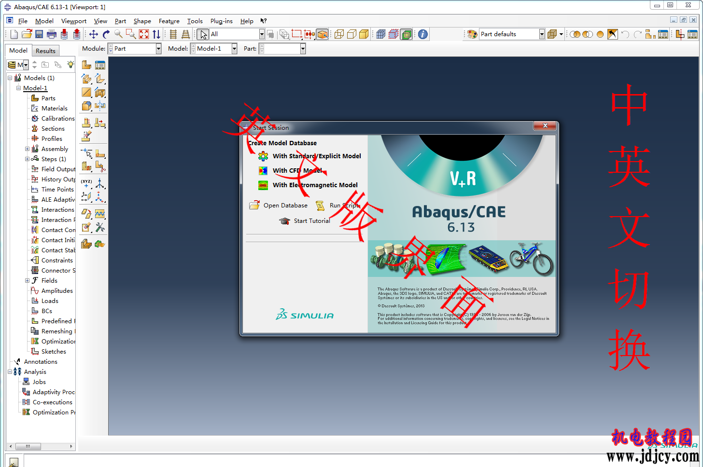Expand the Steps (1) tree node
703x467 pixels.
coord(27,159)
